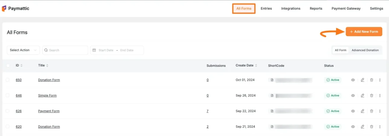Tick the select-all checkbox in header
Screen dimensions: 389x136
pyautogui.click(x=8, y=66)
